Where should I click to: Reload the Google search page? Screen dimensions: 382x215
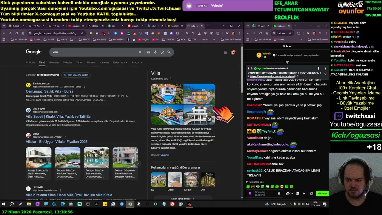17,33
